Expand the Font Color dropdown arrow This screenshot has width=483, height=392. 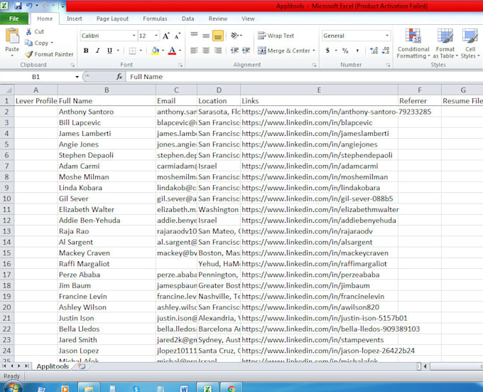pyautogui.click(x=180, y=51)
